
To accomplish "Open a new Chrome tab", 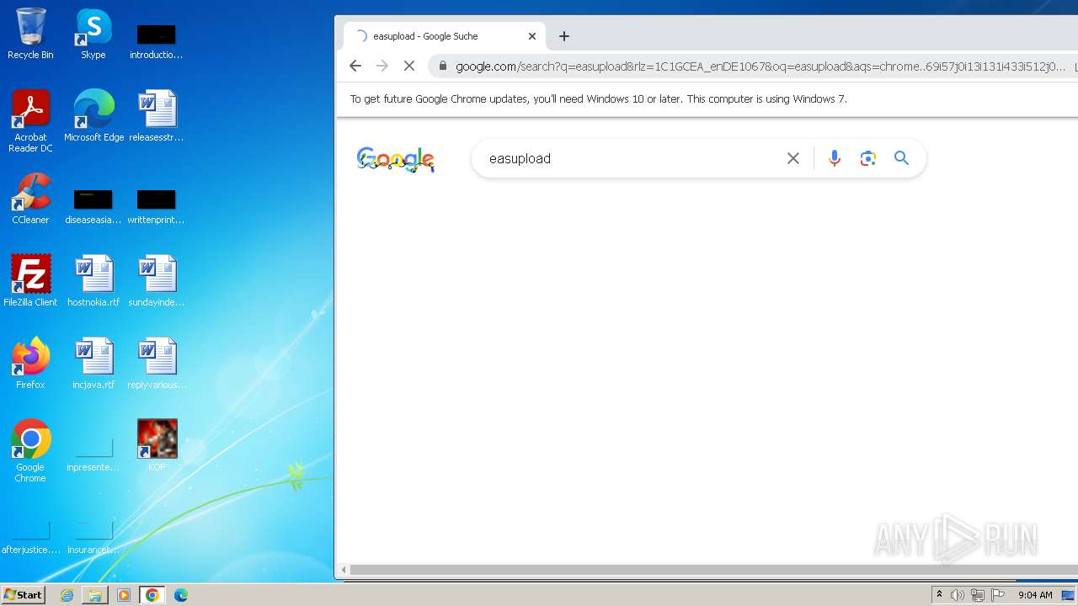I will pos(564,36).
